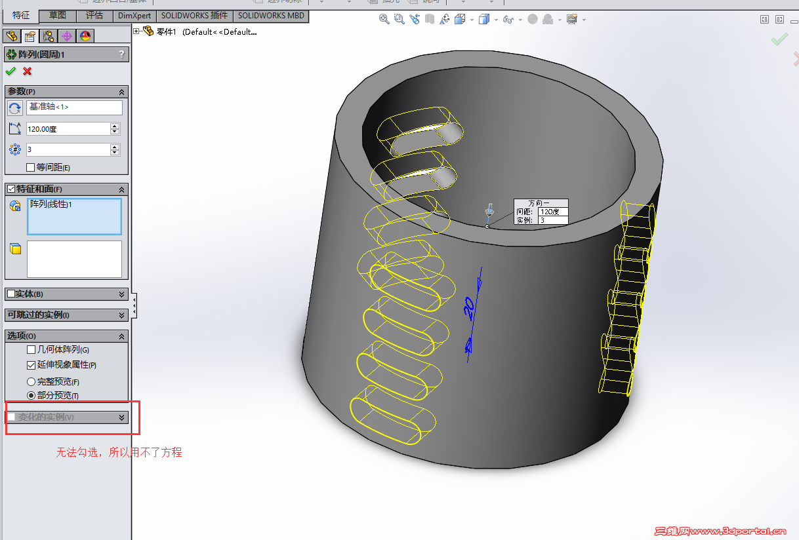Decrease the 120.00度 angle with down spinner
799x540 pixels.
(115, 132)
